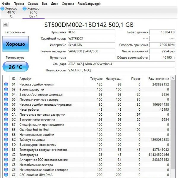Screen dimensions: 178x178
Task: Click the serial number field W3TFE5C4
Action: click(x=91, y=39)
